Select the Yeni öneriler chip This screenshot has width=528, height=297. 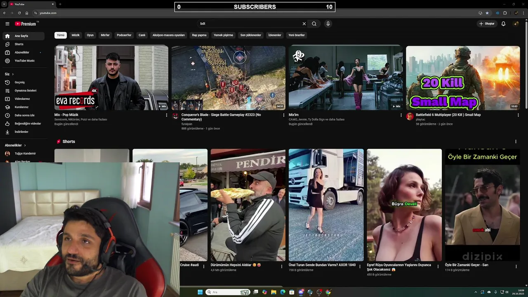(296, 35)
